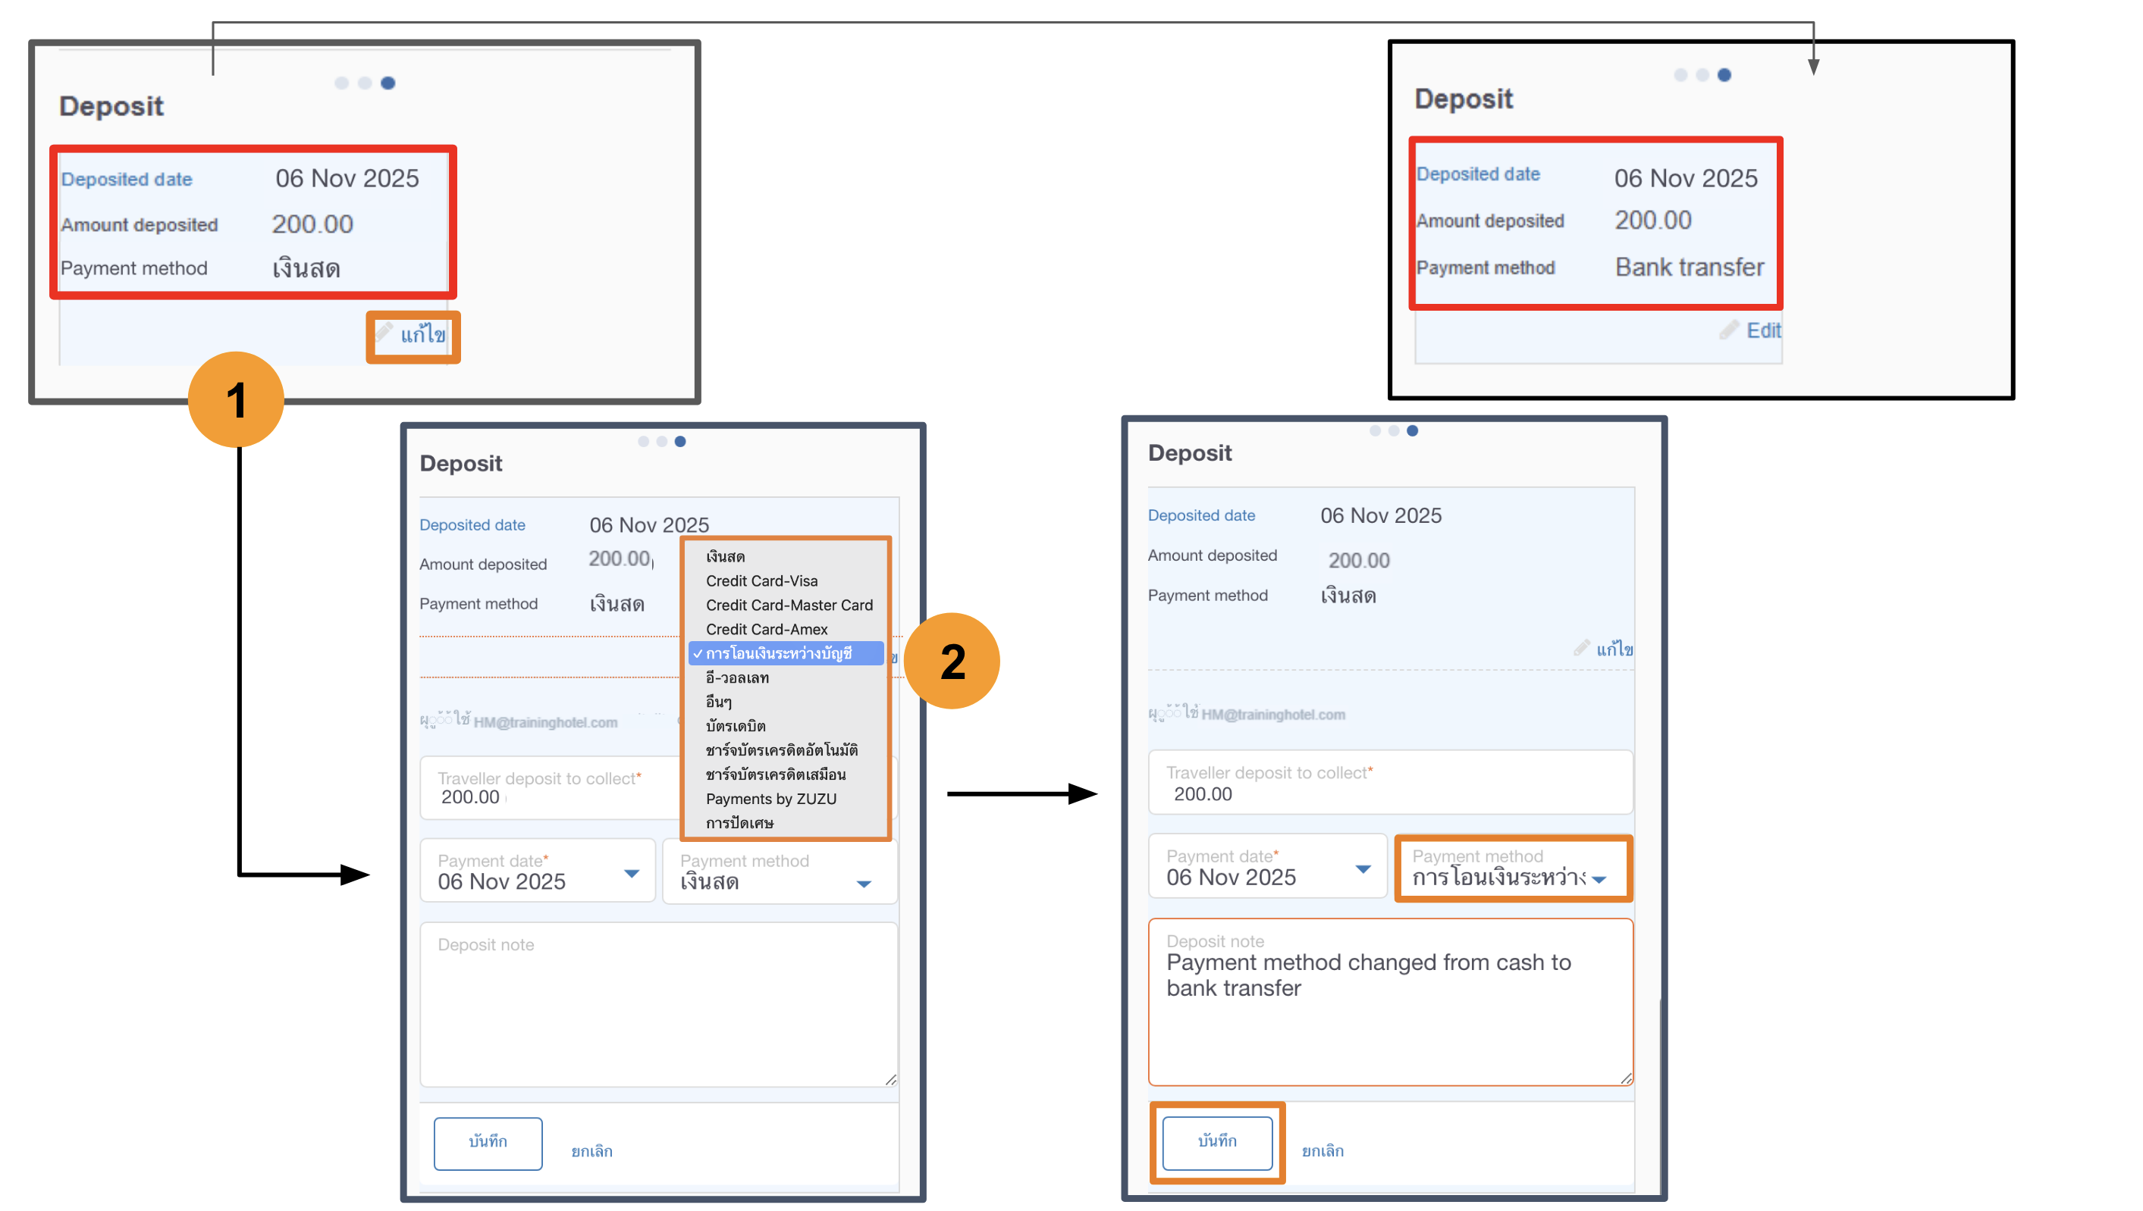Click Edit link in top-right Deposit panel

[x=1762, y=330]
